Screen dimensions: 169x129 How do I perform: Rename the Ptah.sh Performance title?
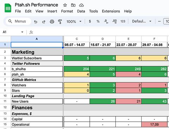[36, 5]
